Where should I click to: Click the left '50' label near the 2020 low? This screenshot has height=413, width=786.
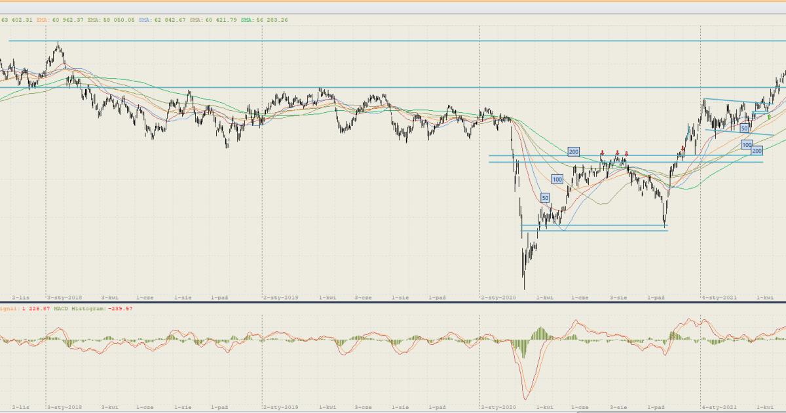[545, 197]
